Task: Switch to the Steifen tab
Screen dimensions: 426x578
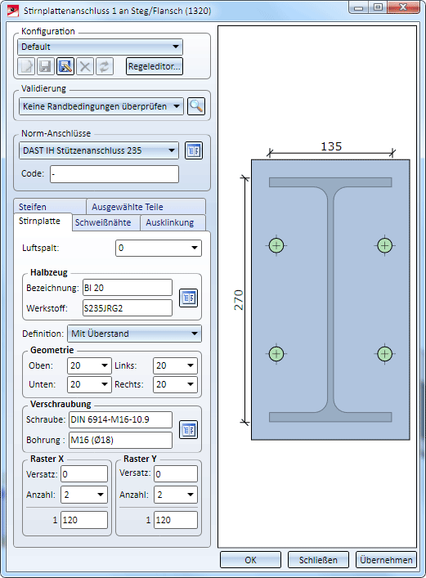Action: coord(50,206)
